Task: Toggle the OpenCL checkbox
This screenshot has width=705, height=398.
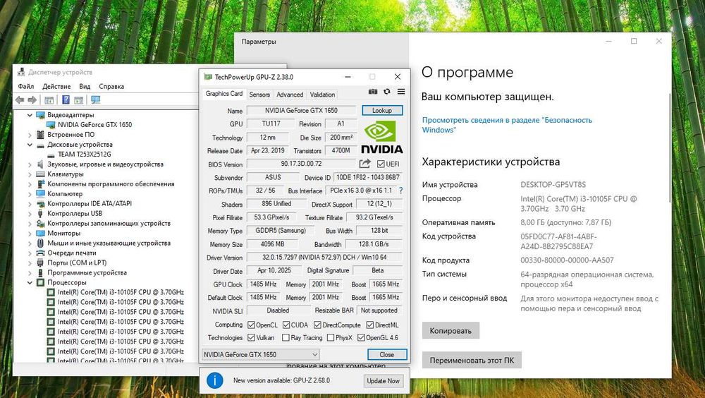Action: 252,325
